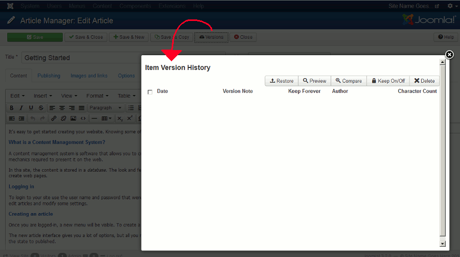Toggle Keep On/Off for the version

click(x=388, y=81)
